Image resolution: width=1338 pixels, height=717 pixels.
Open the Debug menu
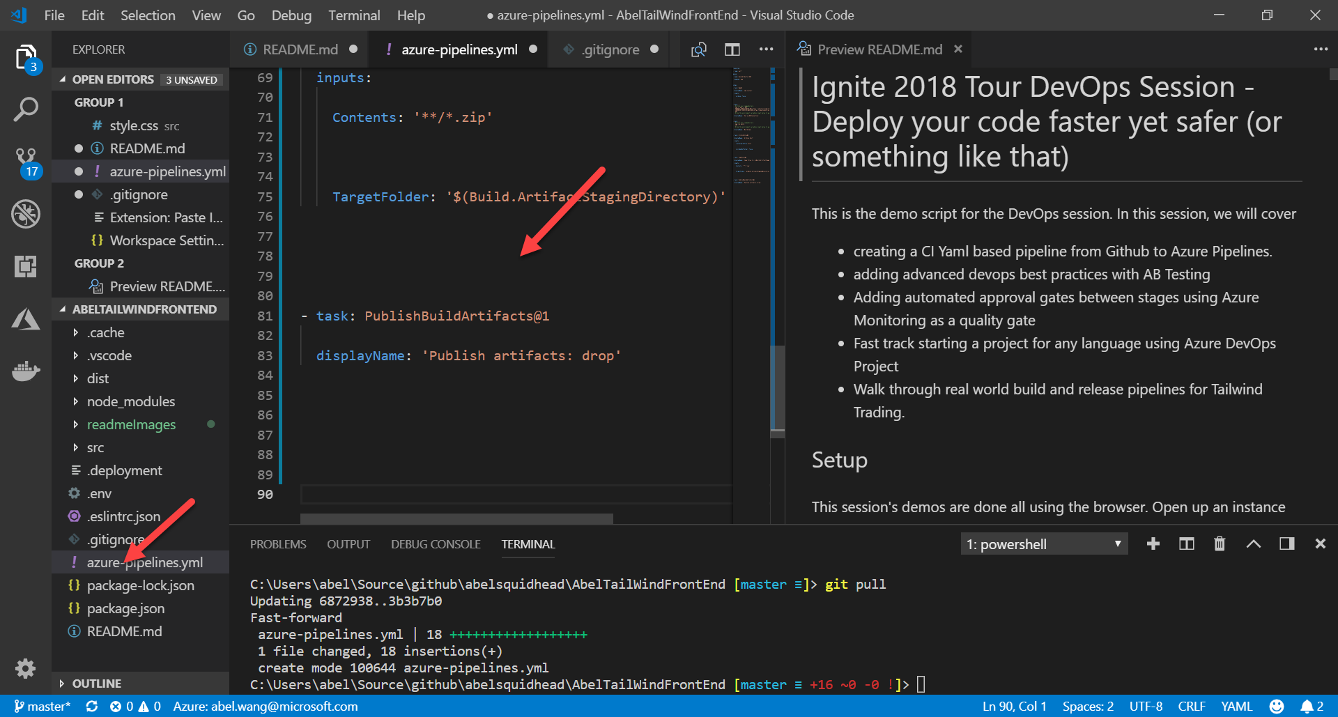(x=291, y=15)
